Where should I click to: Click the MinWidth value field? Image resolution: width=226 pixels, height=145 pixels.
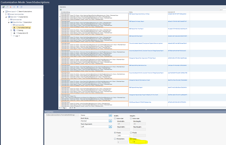(x=124, y=124)
